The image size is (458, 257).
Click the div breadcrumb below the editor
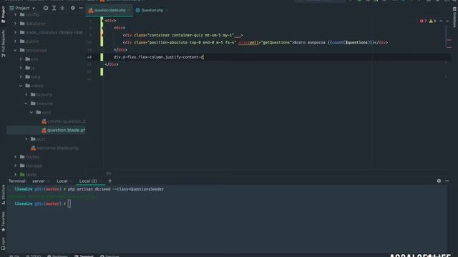click(x=109, y=173)
